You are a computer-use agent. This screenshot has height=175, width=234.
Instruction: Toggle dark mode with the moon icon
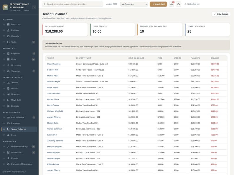coord(179,4)
